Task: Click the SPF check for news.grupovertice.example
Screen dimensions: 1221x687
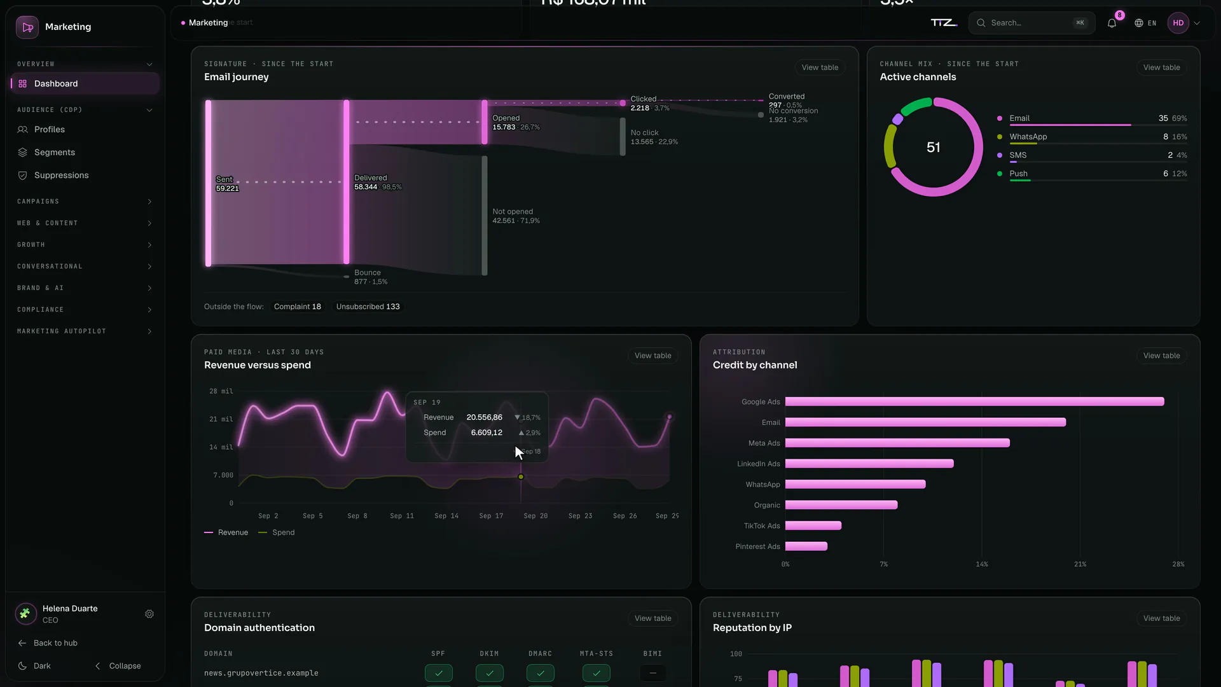Action: 439,672
